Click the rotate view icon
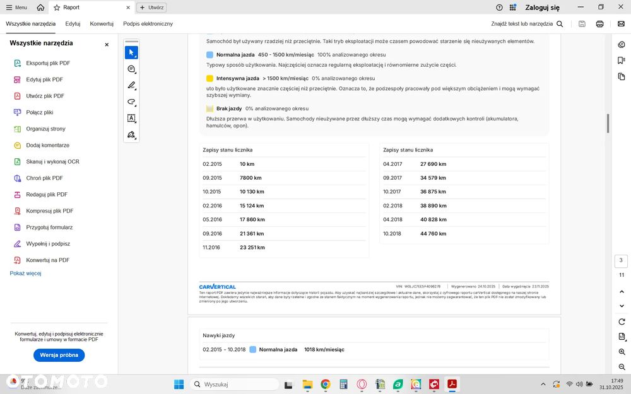 (622, 322)
